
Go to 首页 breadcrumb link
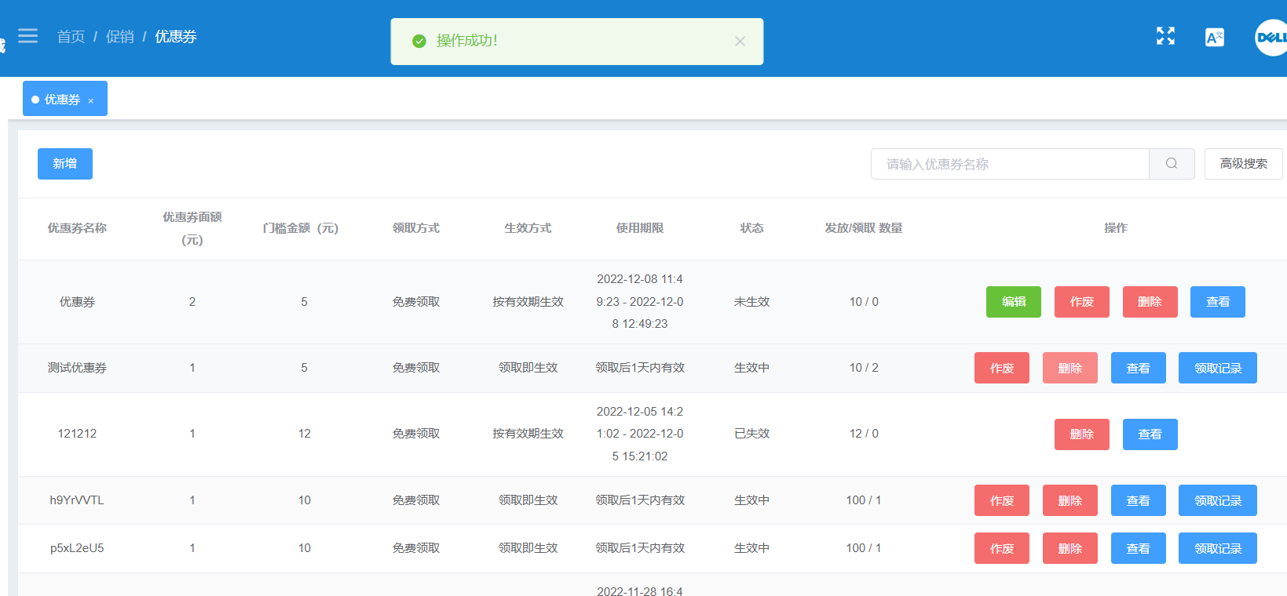[71, 37]
